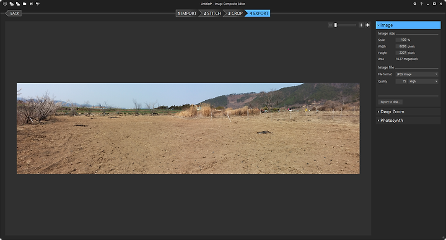The width and height of the screenshot is (446, 240).
Task: Click the Image size section label
Action: tap(387, 33)
